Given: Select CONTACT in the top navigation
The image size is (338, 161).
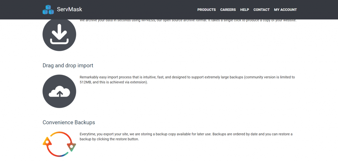Looking at the screenshot, I should click(x=261, y=10).
